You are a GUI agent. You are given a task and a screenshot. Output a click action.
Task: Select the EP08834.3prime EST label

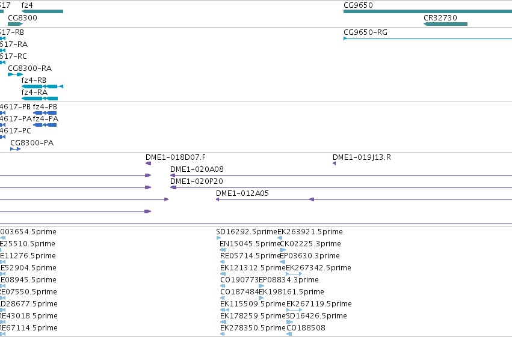pos(289,280)
